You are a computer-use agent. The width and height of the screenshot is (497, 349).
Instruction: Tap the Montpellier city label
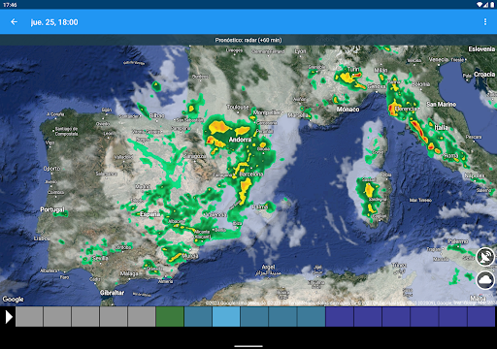(x=267, y=112)
